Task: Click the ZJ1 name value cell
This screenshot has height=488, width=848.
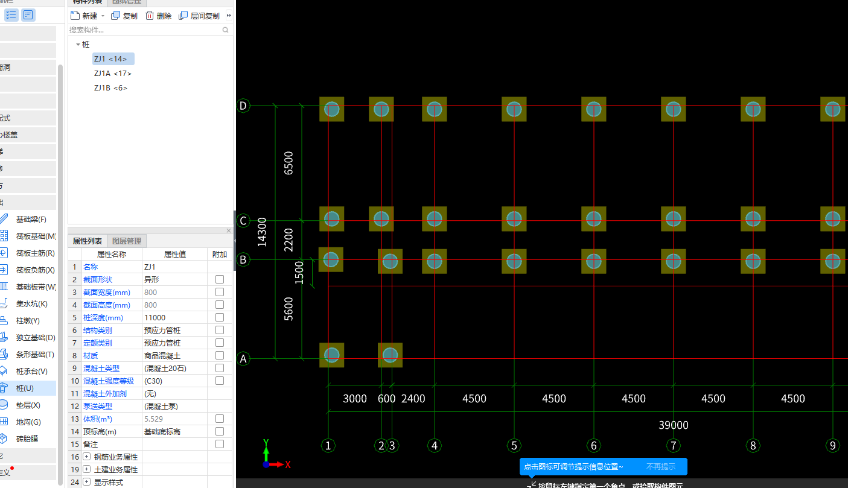Action: 174,267
